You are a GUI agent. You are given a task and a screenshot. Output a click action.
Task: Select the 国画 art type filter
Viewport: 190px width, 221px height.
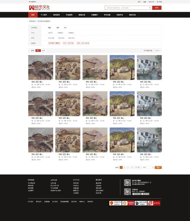(49, 28)
